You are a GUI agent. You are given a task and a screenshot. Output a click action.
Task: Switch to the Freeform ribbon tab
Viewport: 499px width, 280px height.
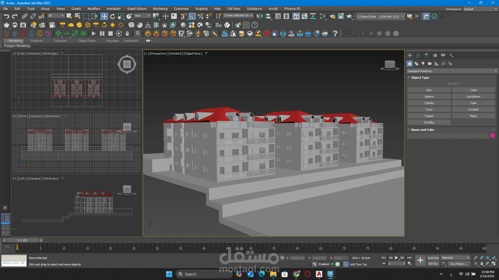[x=36, y=41]
